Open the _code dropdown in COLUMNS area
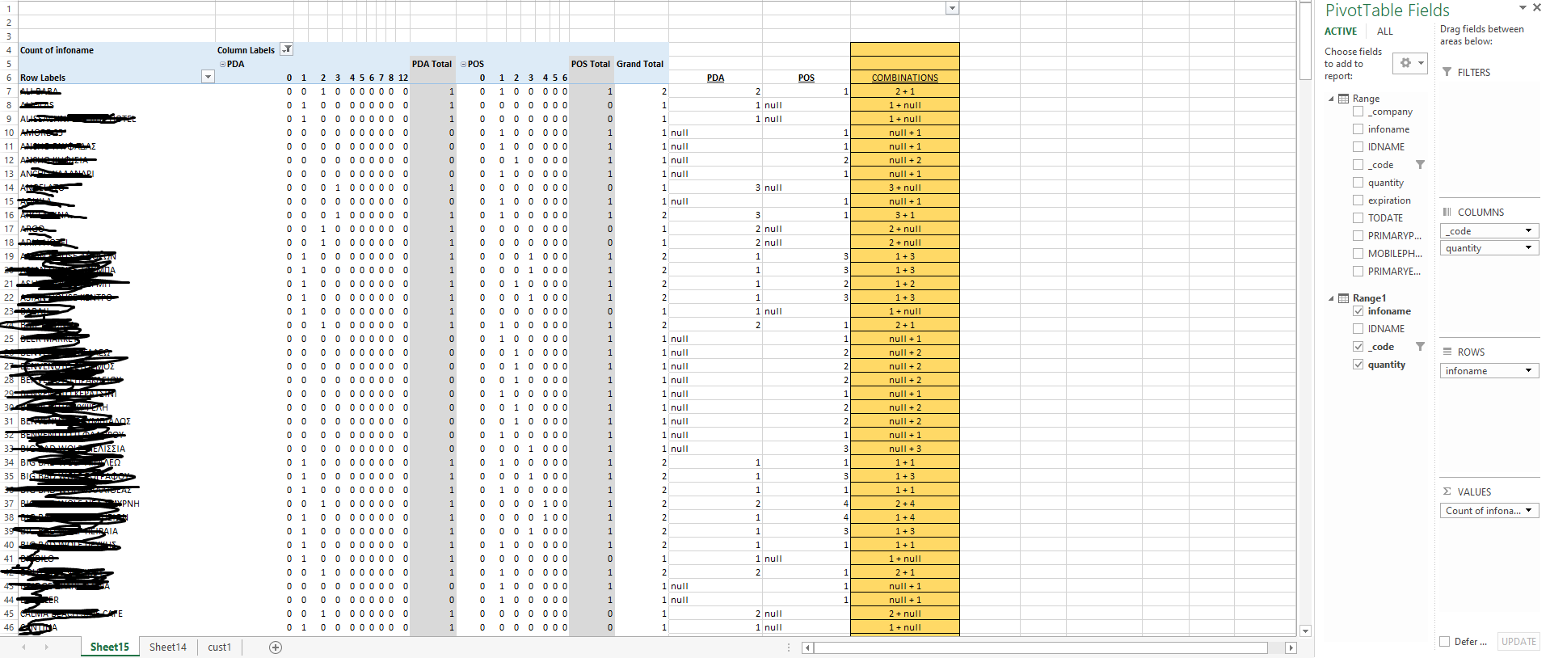 (1528, 231)
